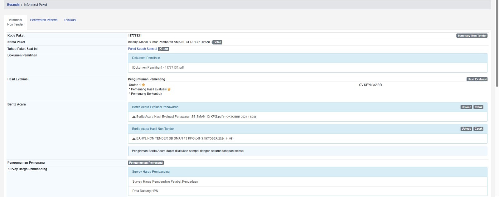Click Upload in Berita Acara Hasil Non Tender
Screen dimensions: 499x197
point(466,129)
